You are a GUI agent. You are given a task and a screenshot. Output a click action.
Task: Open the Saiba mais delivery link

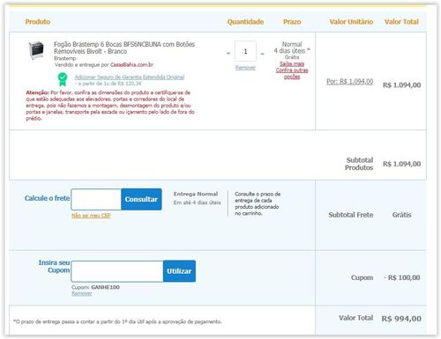(292, 63)
